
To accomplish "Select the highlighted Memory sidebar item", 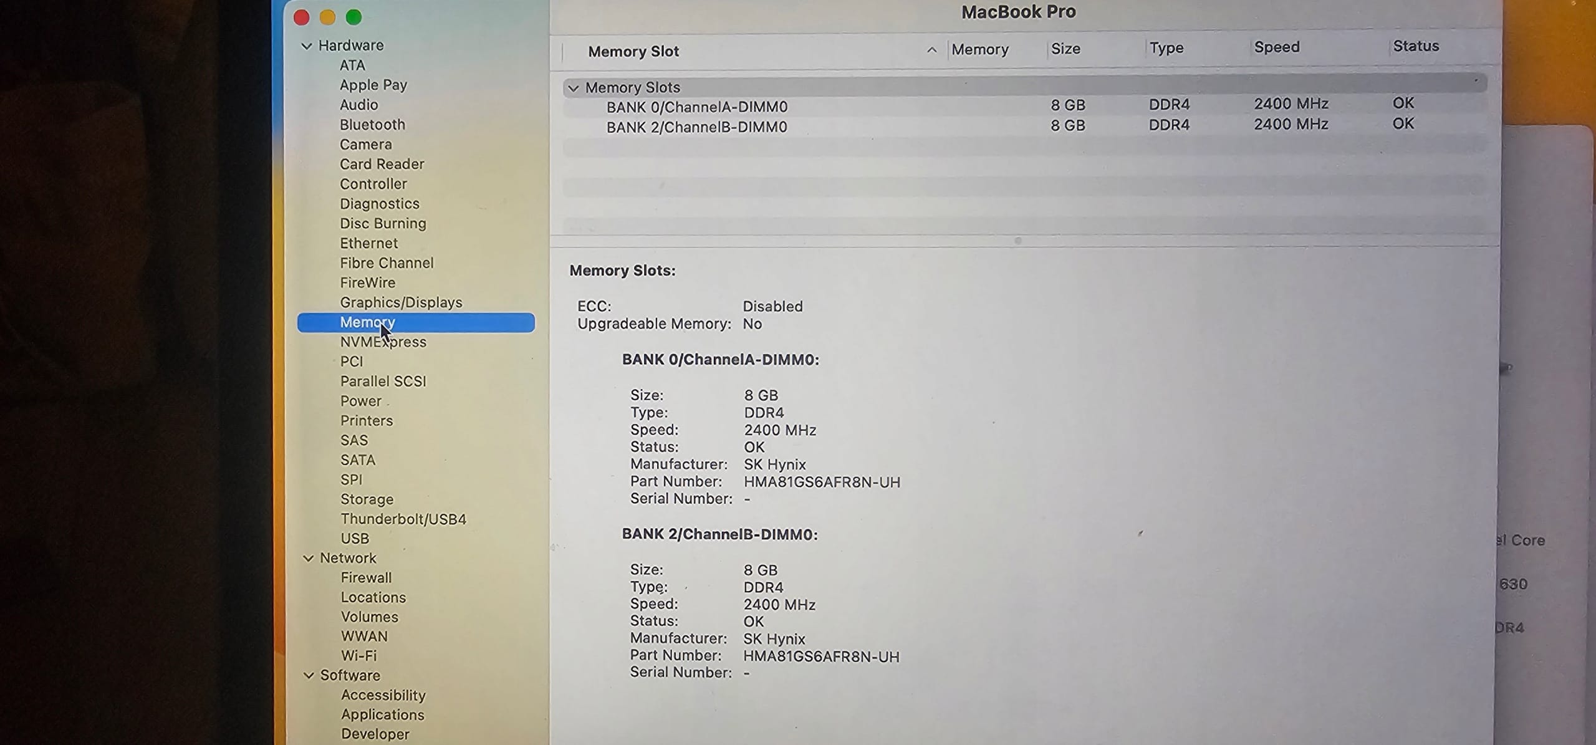I will (416, 323).
